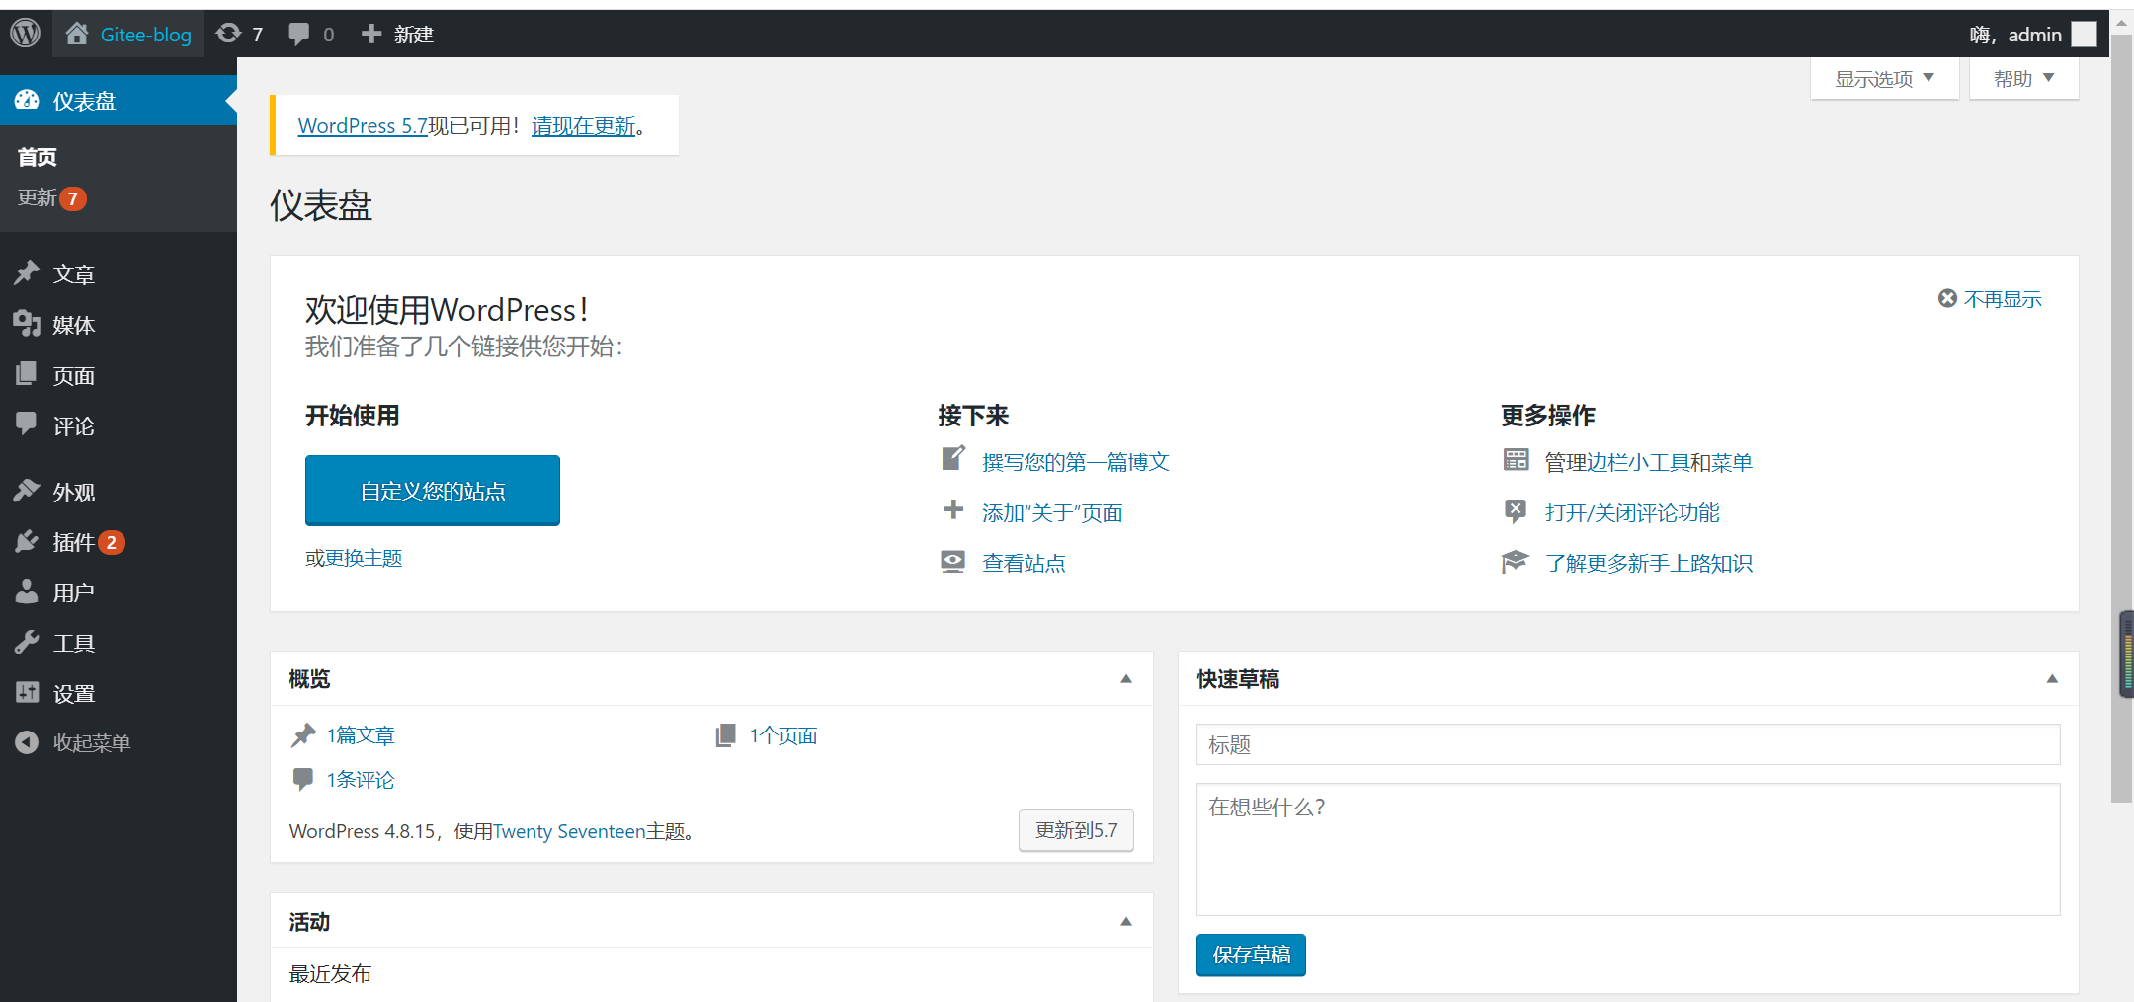Click the 工具 wrench icon in sidebar
This screenshot has width=2134, height=1002.
click(x=27, y=642)
